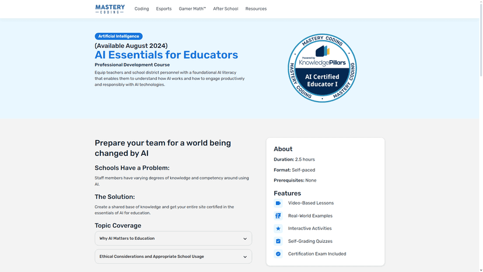Open the Gamer Math menu
The height and width of the screenshot is (272, 483).
pyautogui.click(x=192, y=9)
